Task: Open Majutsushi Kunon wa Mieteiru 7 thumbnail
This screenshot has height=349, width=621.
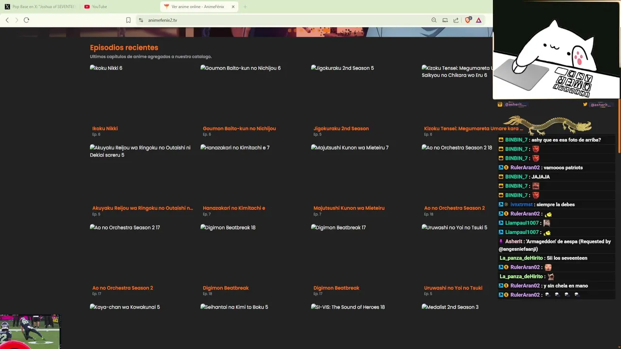Action: 363,173
